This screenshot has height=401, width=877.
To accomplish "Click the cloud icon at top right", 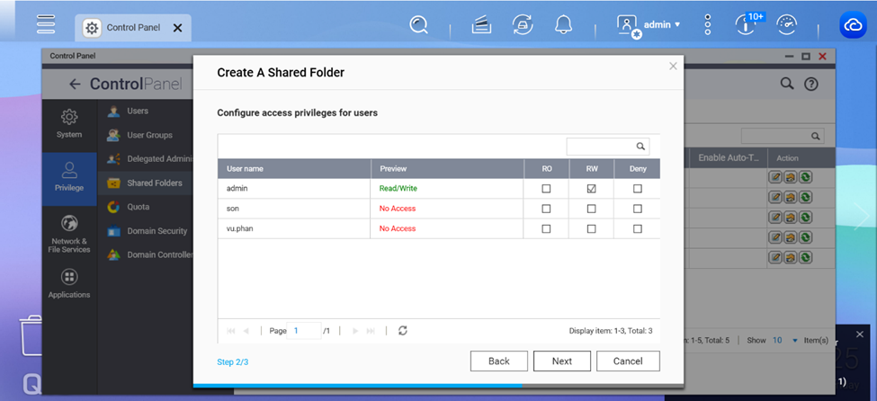I will [x=852, y=25].
